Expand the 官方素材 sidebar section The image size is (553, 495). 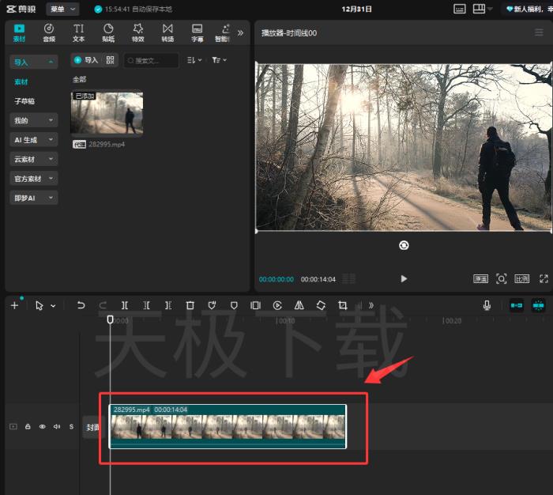(x=34, y=179)
